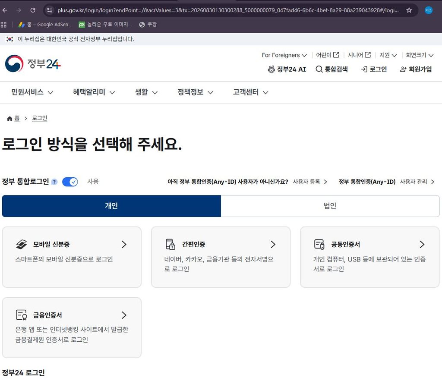This screenshot has width=442, height=384.
Task: Click the 정부24 logo
Action: 33,64
